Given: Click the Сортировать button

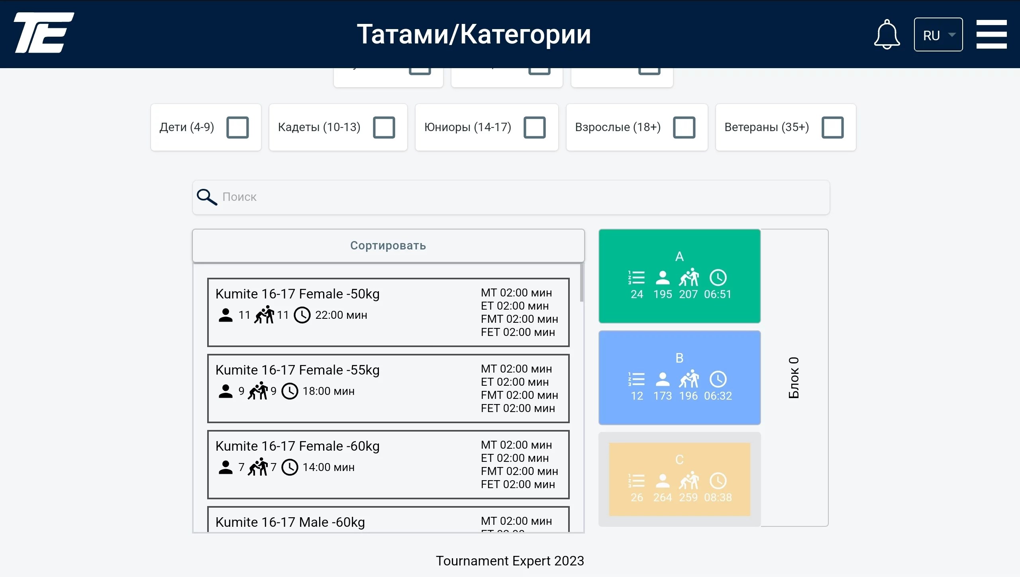Looking at the screenshot, I should point(388,245).
